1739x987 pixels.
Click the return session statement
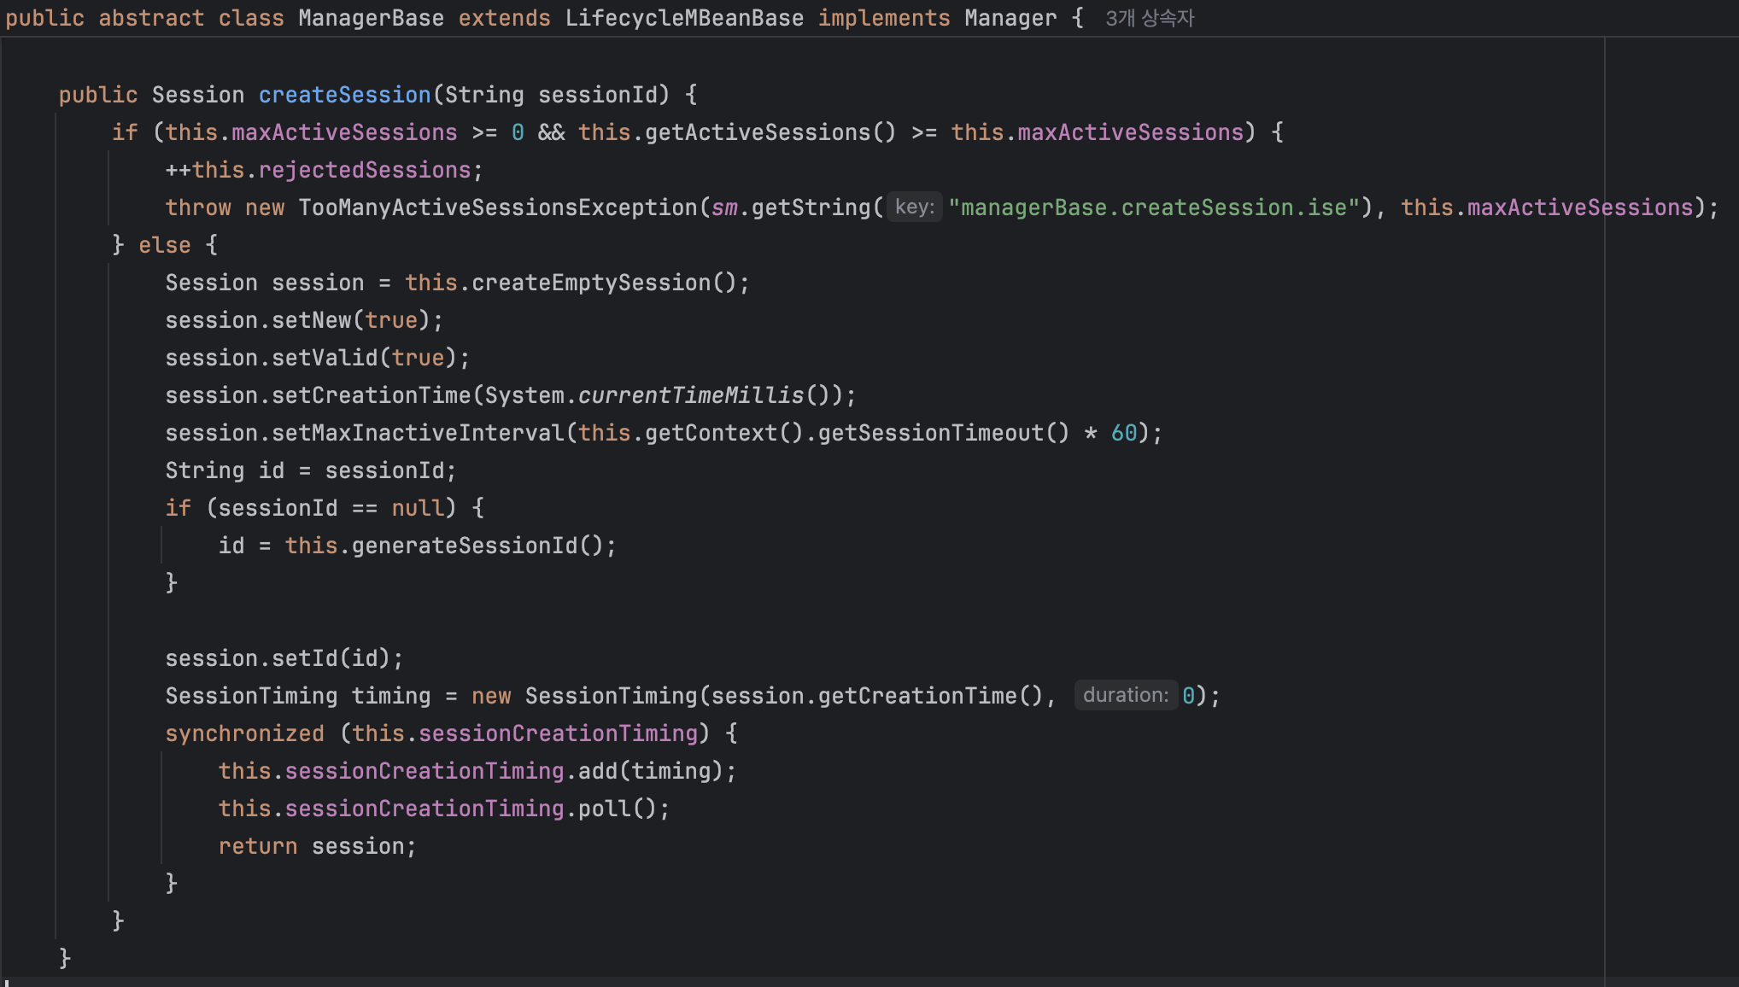coord(316,846)
